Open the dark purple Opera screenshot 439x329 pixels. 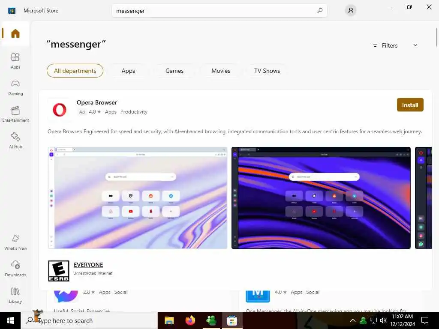321,198
